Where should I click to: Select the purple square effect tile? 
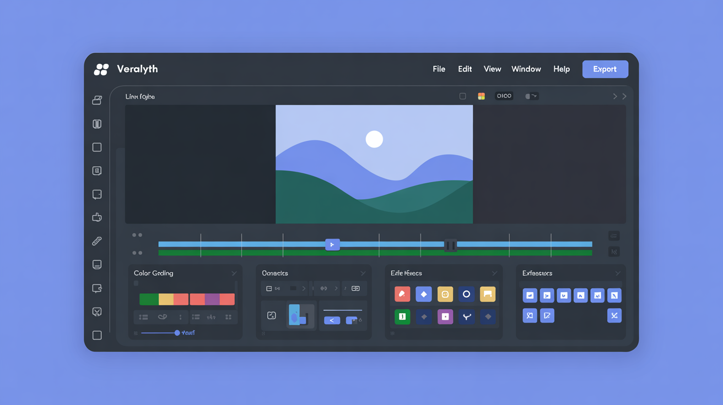445,316
